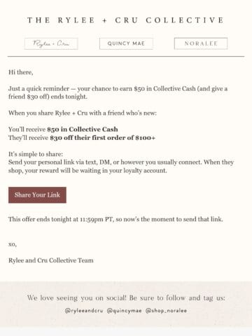Viewport: 252px width, 336px height.
Task: Click the "Just a quick reminder" paragraph
Action: click(118, 92)
